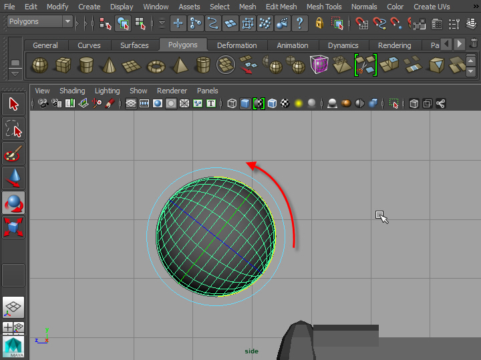481x360 pixels.
Task: Create a polygon sphere from shelf
Action: click(40, 65)
